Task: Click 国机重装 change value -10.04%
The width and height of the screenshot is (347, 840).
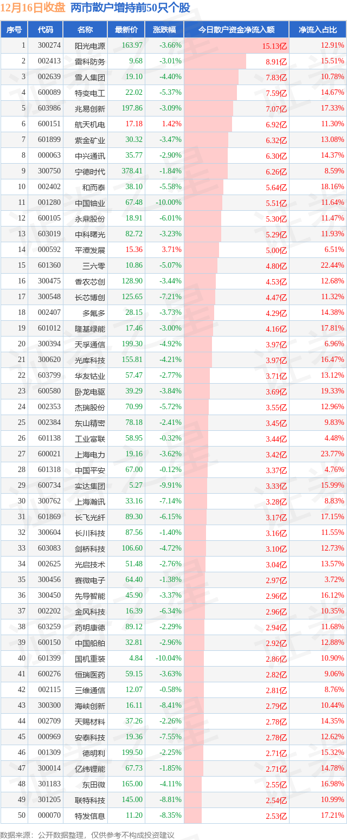Action: tap(170, 658)
